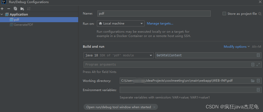Click the Remove Configuration minus icon

coord(8,9)
